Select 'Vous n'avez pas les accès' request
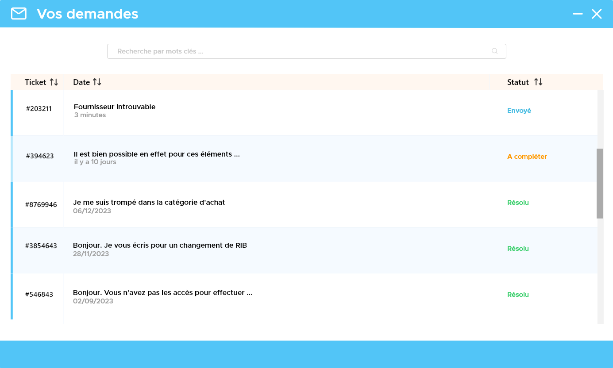Image resolution: width=613 pixels, height=368 pixels. point(162,292)
